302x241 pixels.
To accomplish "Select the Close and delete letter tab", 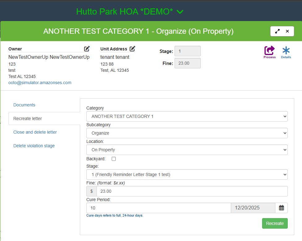I will (x=35, y=132).
